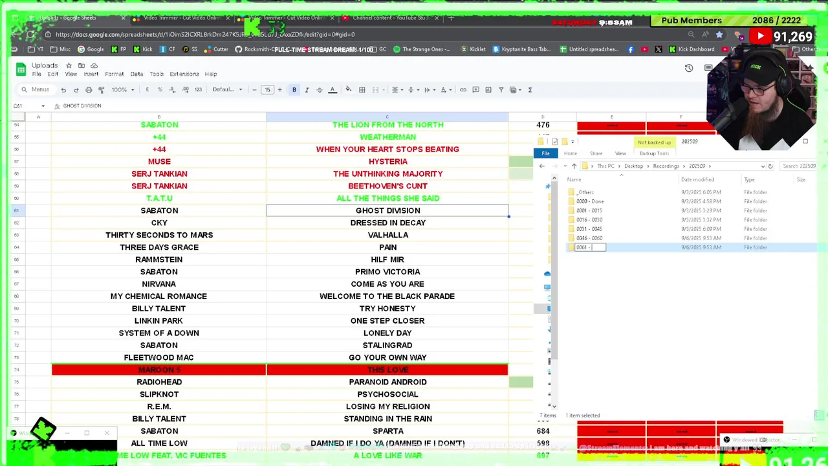Switch to the View tab in Explorer
The width and height of the screenshot is (828, 466).
620,153
